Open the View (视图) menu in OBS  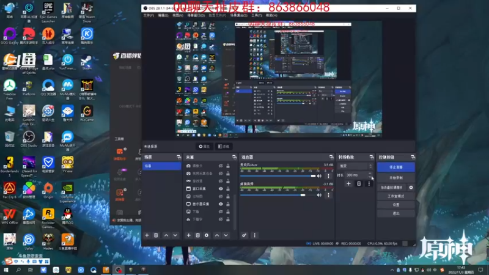(x=178, y=15)
